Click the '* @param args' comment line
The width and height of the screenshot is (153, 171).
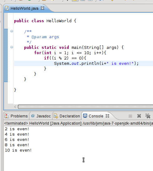pos(43,37)
